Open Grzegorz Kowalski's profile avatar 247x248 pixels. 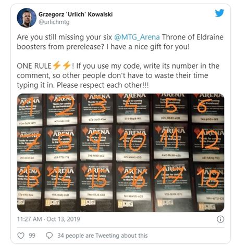27,18
